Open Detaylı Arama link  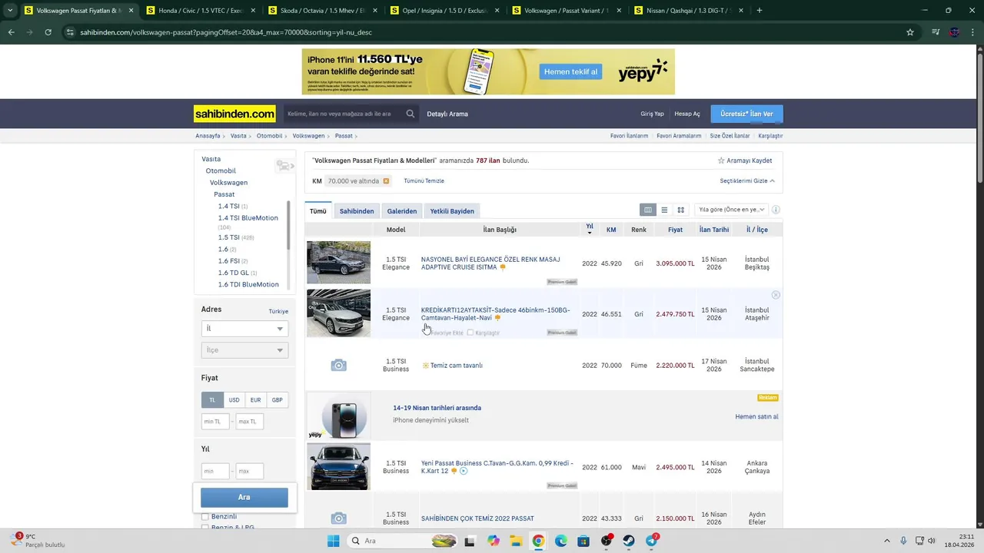tap(447, 114)
